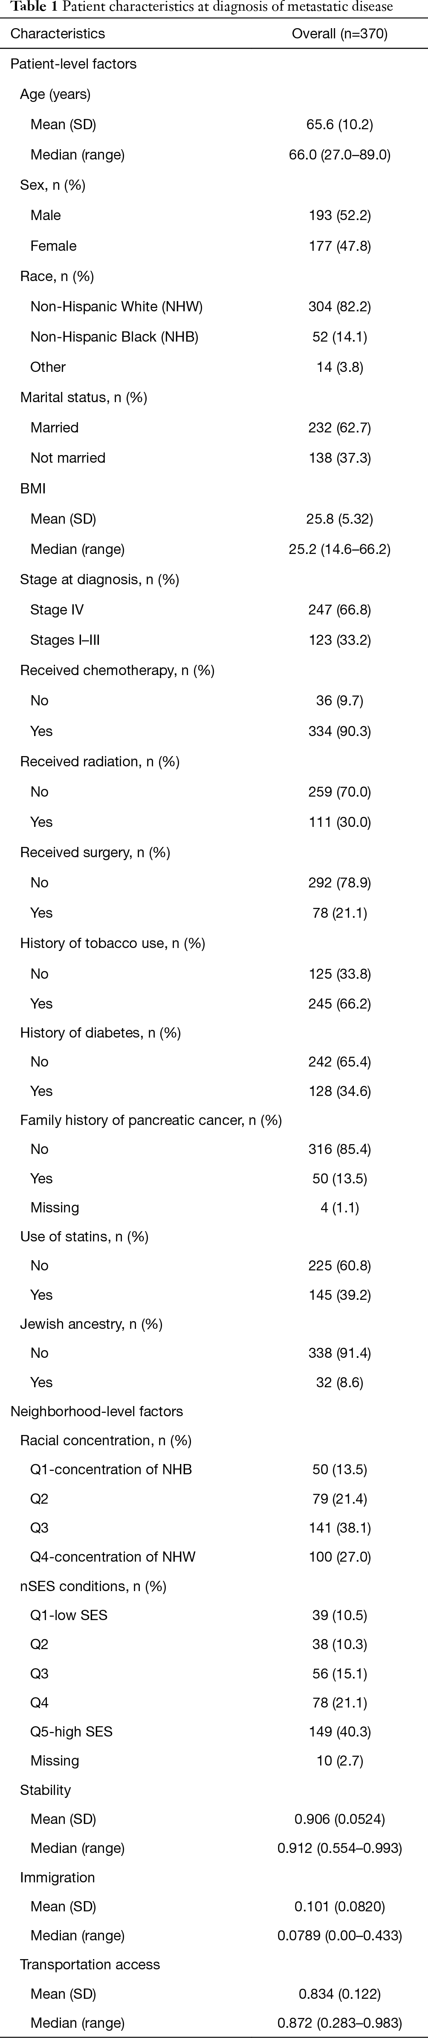Click the Overall (n=370) column header

tap(339, 34)
